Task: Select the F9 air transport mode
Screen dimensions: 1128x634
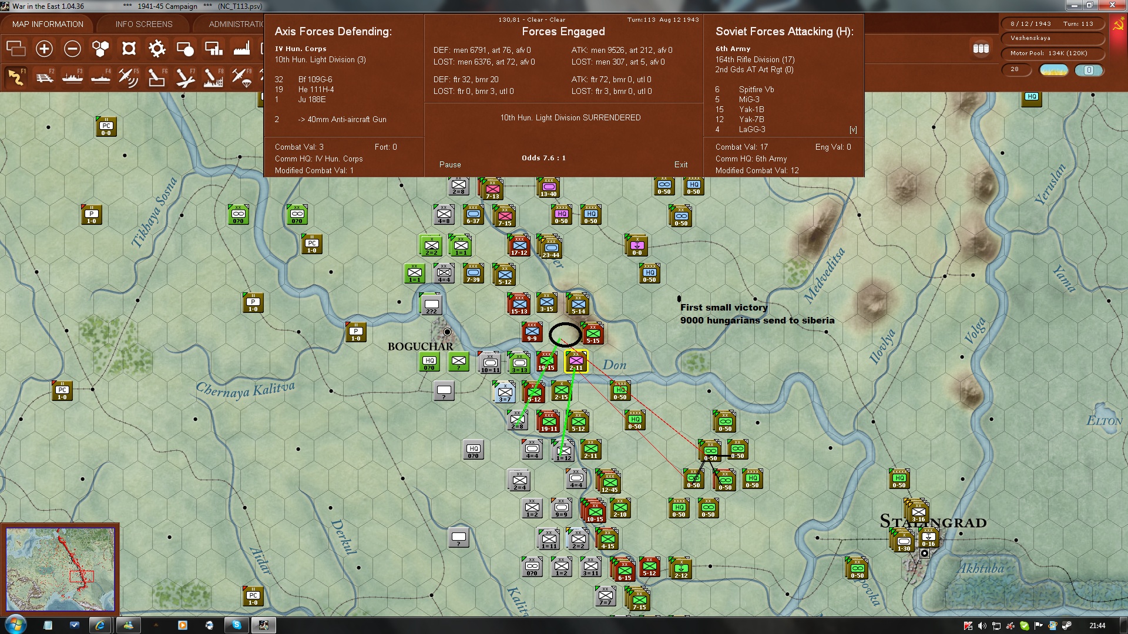Action: tap(241, 77)
